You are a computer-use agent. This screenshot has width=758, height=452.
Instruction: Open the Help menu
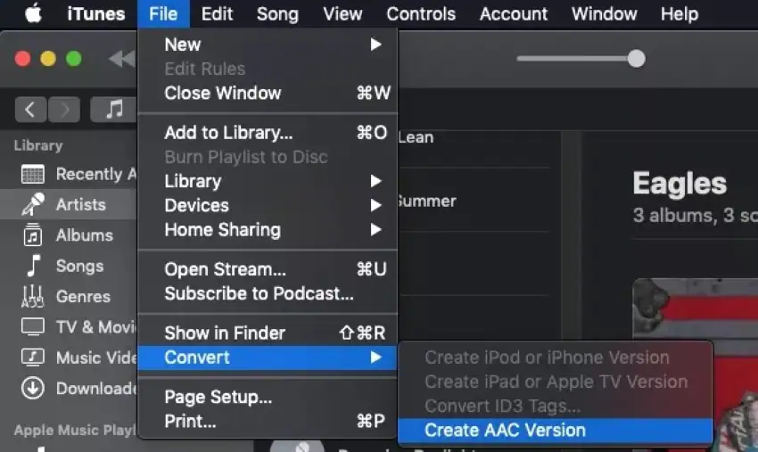tap(680, 14)
